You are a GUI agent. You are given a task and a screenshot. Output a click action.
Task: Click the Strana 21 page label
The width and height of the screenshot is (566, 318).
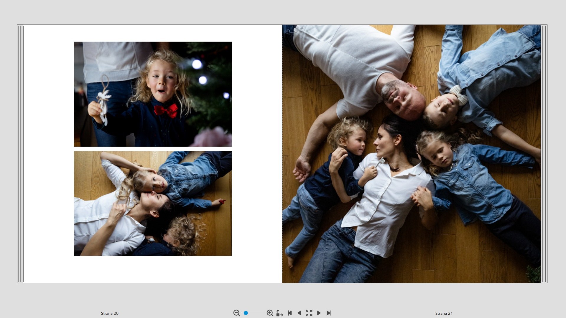pos(444,313)
